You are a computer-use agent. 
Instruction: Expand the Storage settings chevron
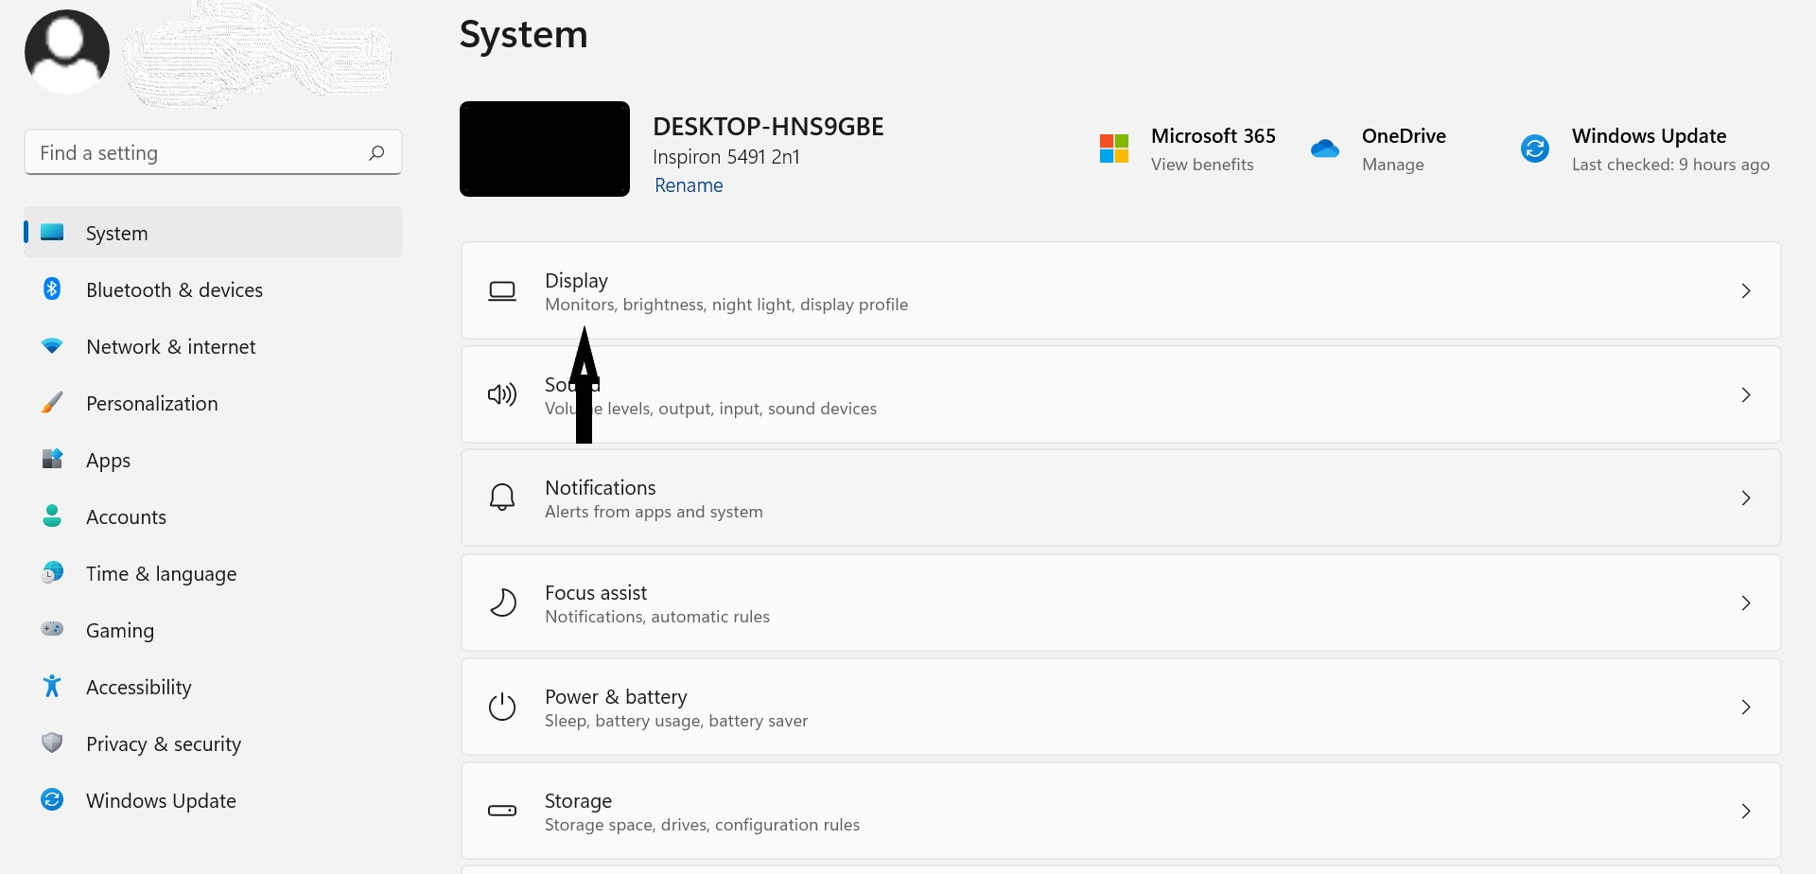click(x=1745, y=811)
